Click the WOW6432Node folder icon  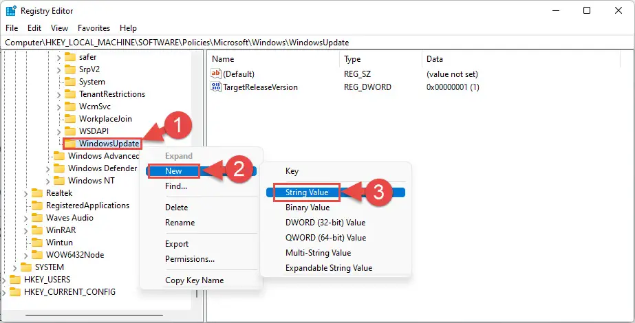pyautogui.click(x=37, y=255)
